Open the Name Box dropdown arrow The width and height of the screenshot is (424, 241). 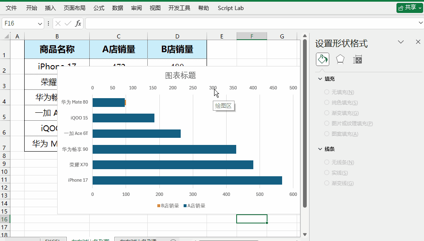[40, 24]
